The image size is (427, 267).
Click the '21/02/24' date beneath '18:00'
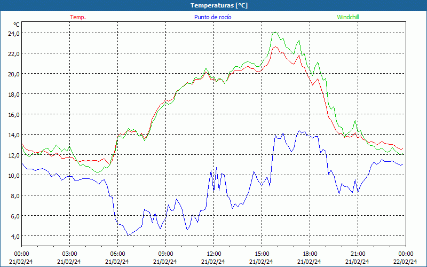tap(310, 262)
